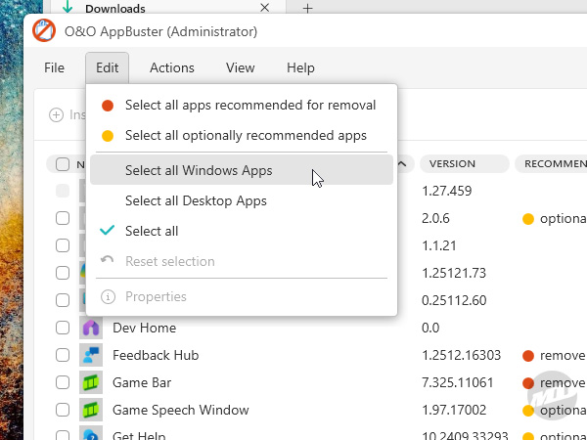The height and width of the screenshot is (440, 587).
Task: Choose Select all apps recommended for removal
Action: (250, 105)
